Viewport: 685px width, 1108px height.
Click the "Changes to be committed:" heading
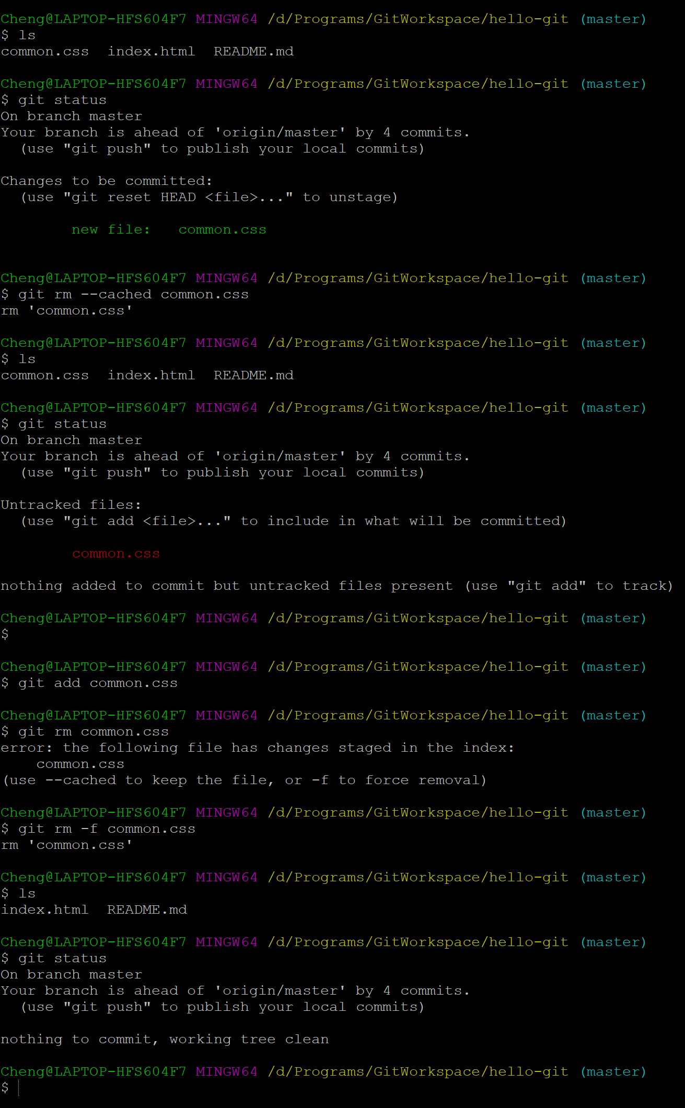point(107,181)
